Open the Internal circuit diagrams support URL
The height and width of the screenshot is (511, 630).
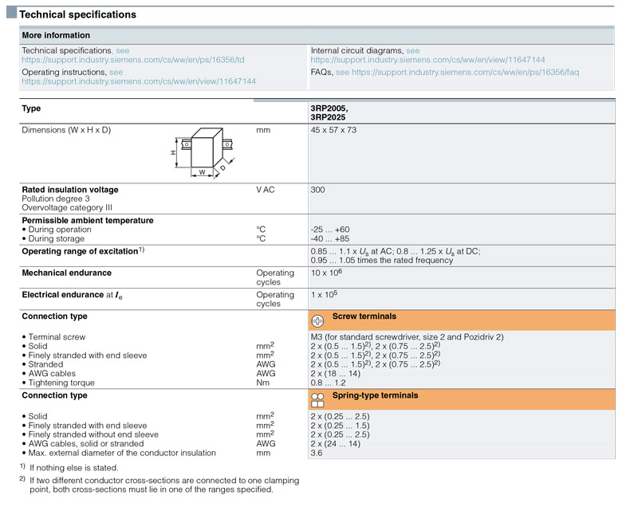point(427,60)
